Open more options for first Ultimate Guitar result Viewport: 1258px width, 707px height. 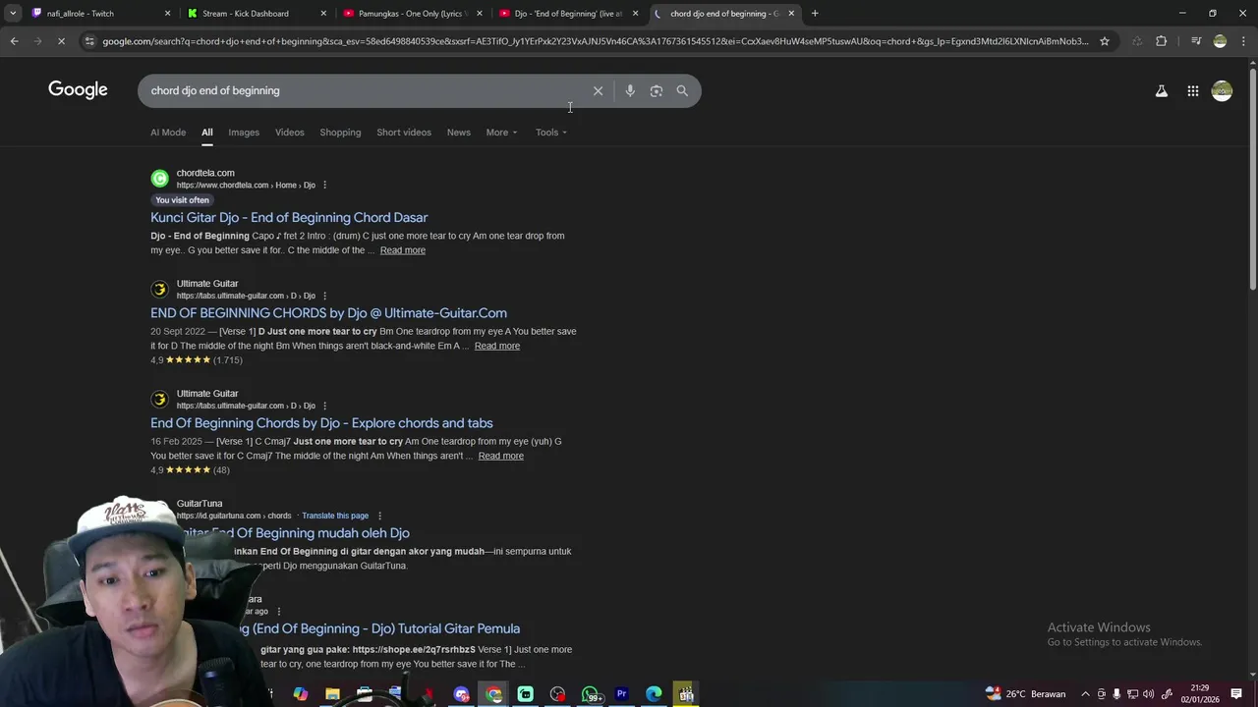(324, 296)
